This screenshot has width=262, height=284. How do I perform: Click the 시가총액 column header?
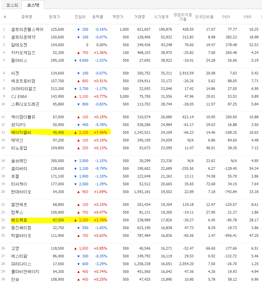click(161, 17)
